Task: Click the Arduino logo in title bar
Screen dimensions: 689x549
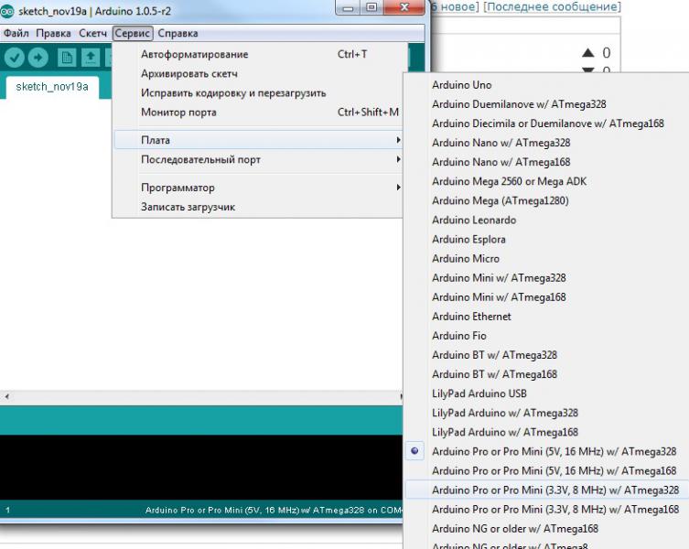Action: tap(6, 11)
